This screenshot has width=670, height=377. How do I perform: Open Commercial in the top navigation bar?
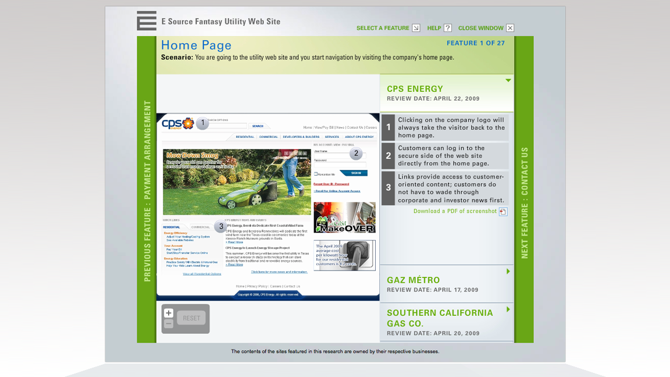[x=268, y=137]
